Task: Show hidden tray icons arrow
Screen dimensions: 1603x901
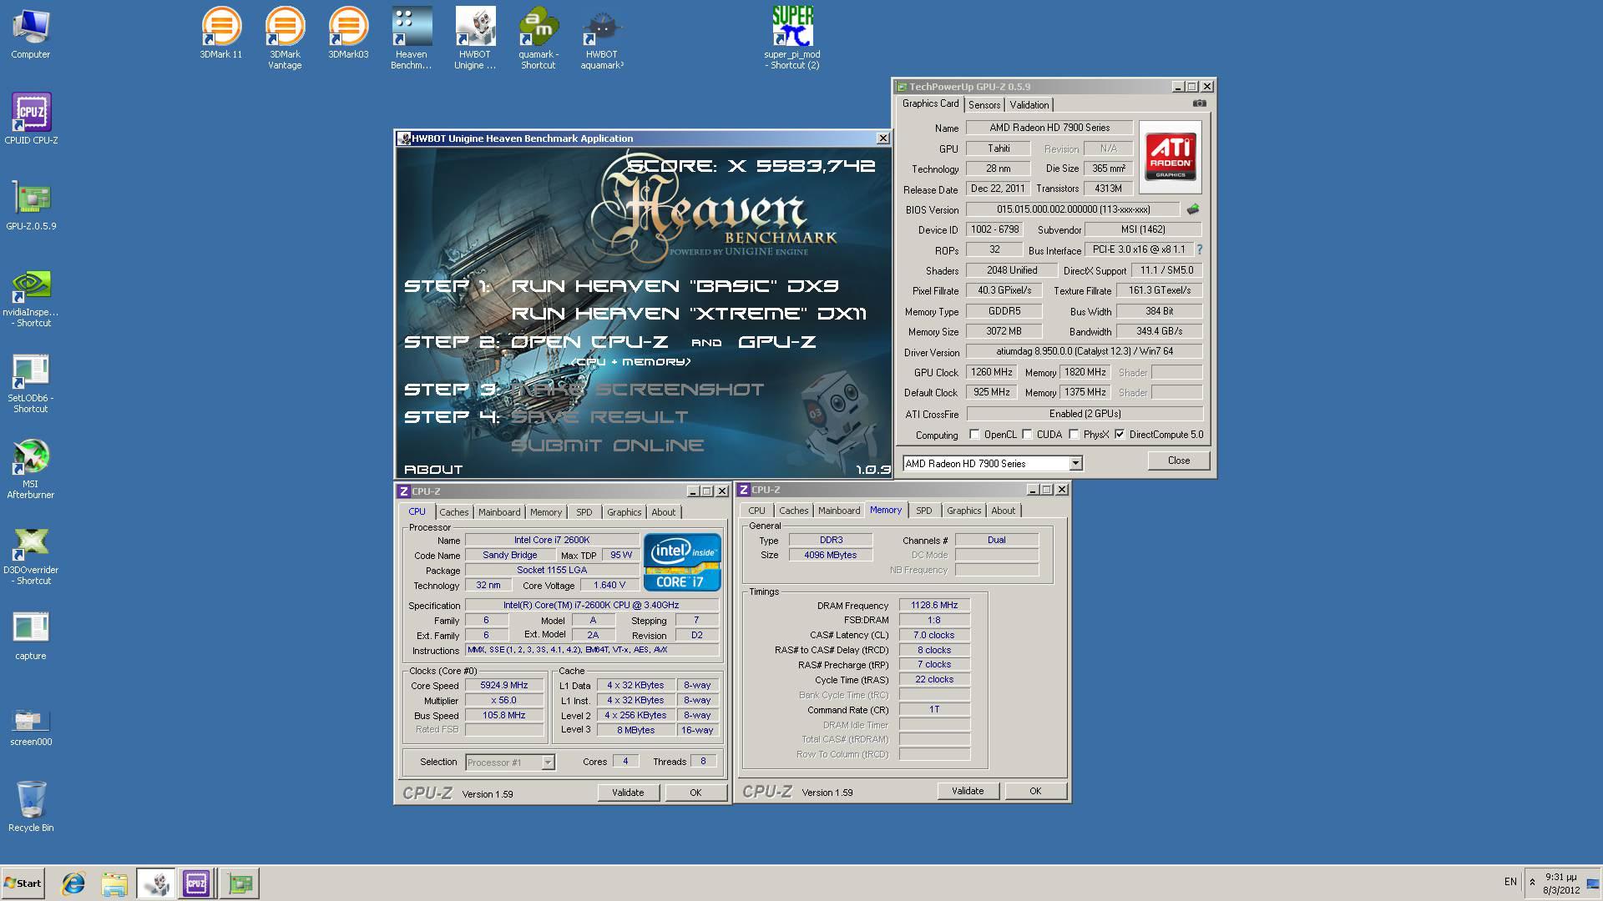Action: click(x=1532, y=883)
